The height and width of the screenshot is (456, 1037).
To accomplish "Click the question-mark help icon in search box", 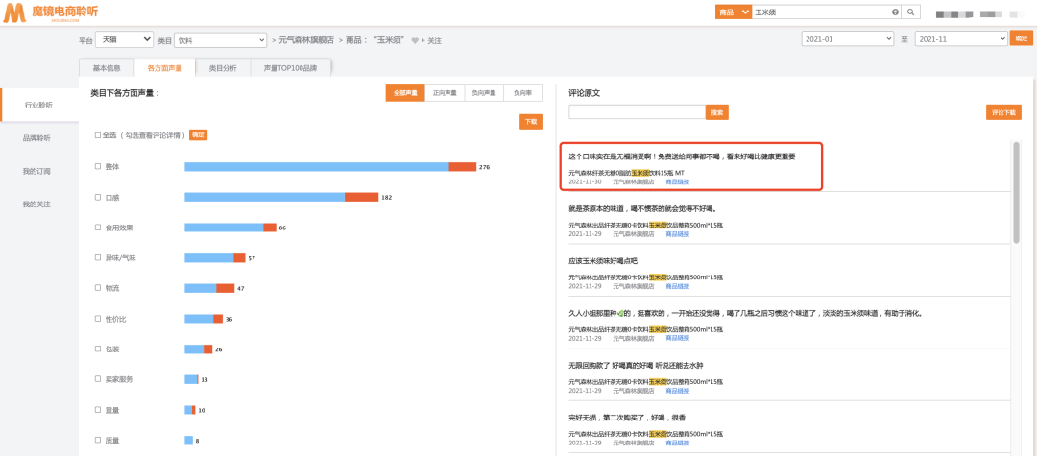I will [x=896, y=12].
